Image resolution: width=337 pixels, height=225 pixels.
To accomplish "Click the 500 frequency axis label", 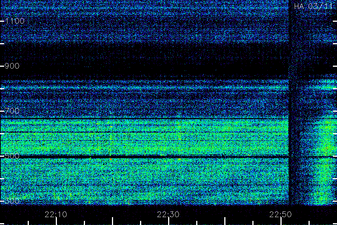I will (x=12, y=156).
